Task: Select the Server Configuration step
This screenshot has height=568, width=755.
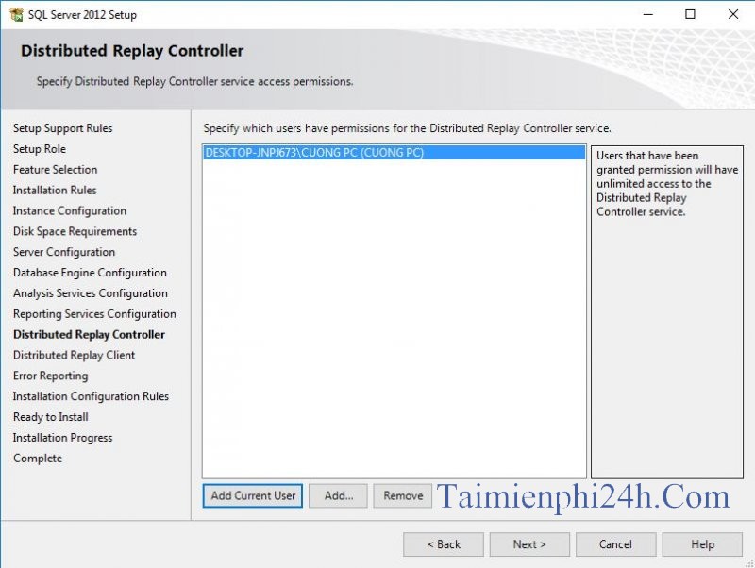Action: tap(64, 252)
